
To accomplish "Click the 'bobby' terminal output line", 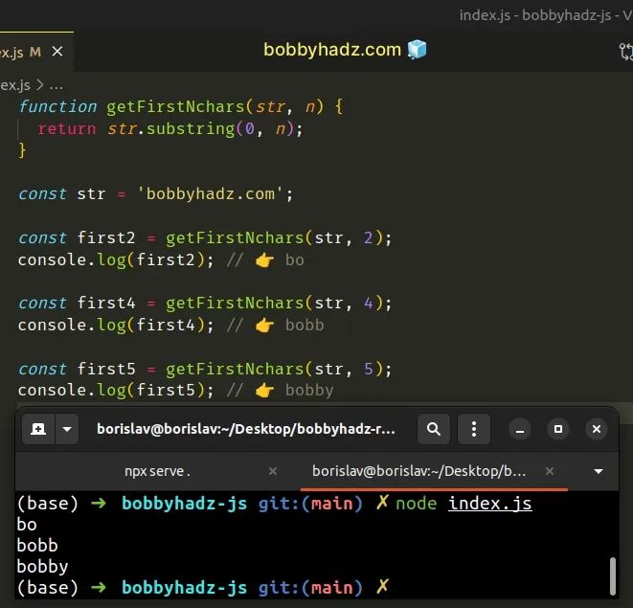I will click(x=42, y=567).
